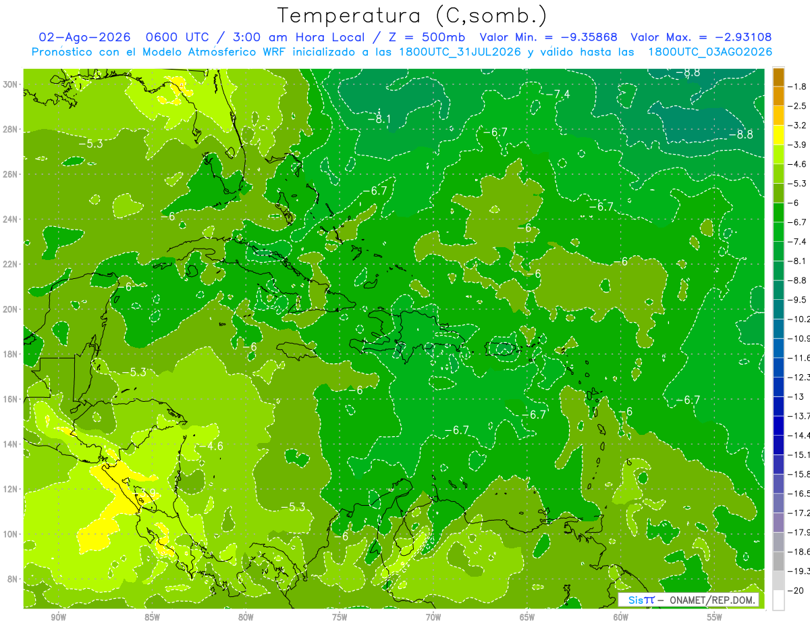Click the legend label "-15.8"
Screen dimensions: 810x626
click(x=799, y=474)
